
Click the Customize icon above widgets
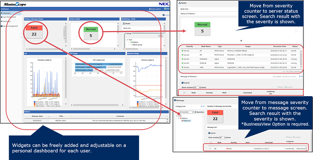163,15
